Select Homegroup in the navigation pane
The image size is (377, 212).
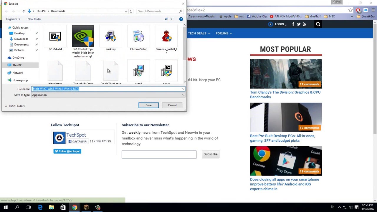click(x=20, y=80)
